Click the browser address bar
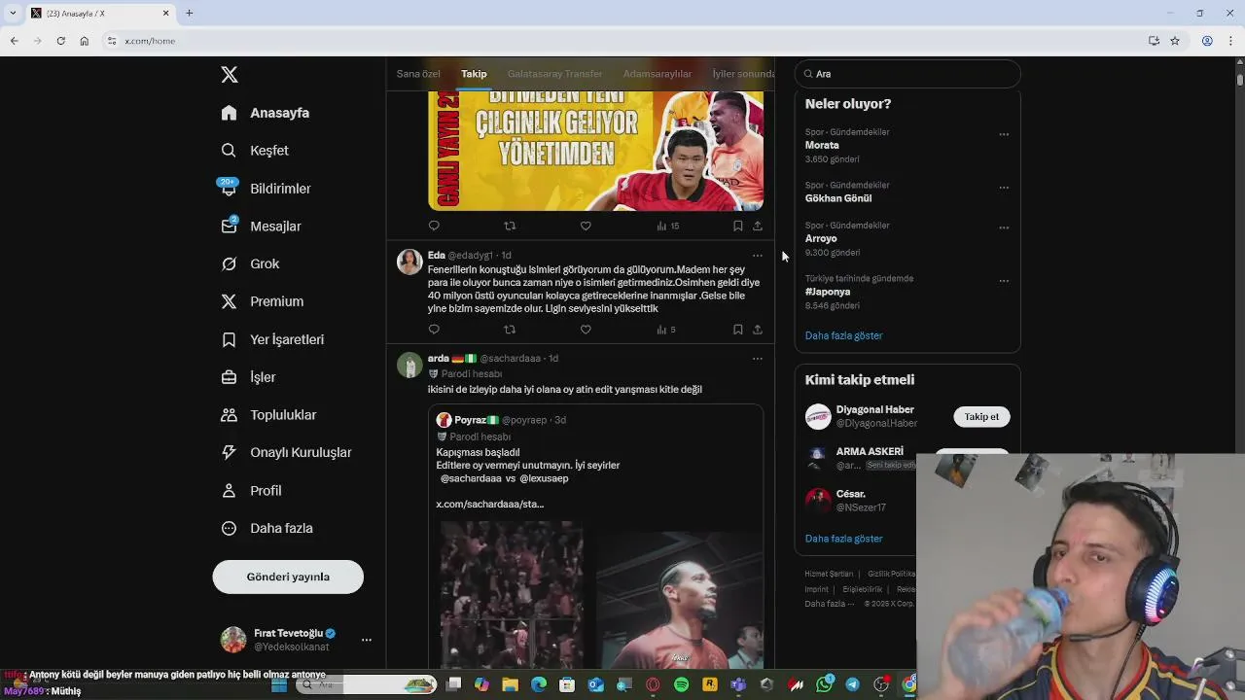The width and height of the screenshot is (1245, 700). [622, 41]
